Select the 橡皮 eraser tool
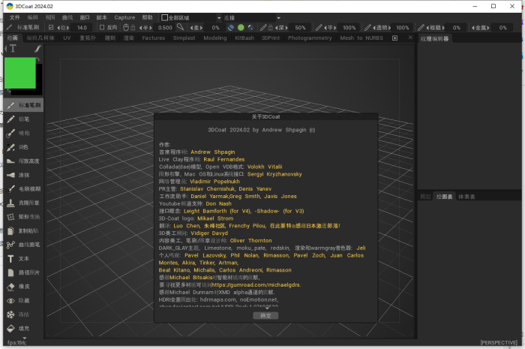525x349 pixels. [x=24, y=287]
